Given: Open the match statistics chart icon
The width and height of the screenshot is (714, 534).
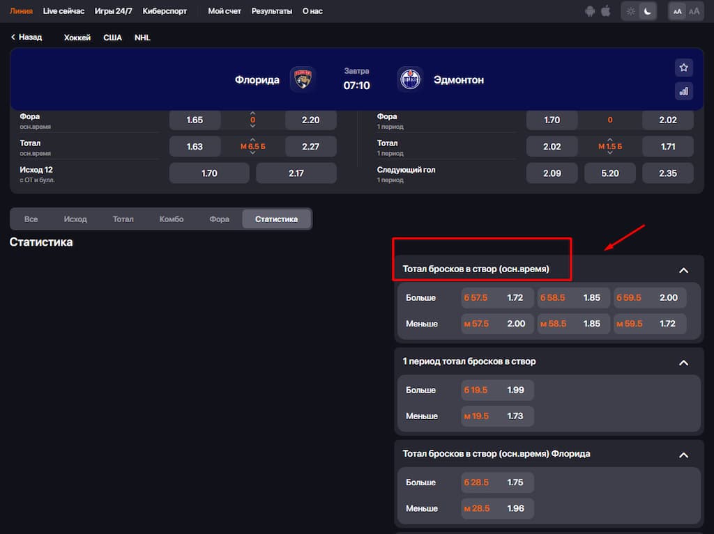Looking at the screenshot, I should pyautogui.click(x=683, y=91).
